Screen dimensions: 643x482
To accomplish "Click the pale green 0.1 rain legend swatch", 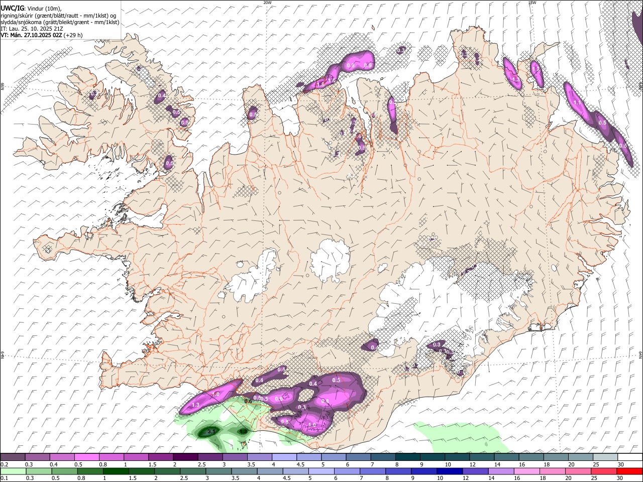I will coord(13,471).
